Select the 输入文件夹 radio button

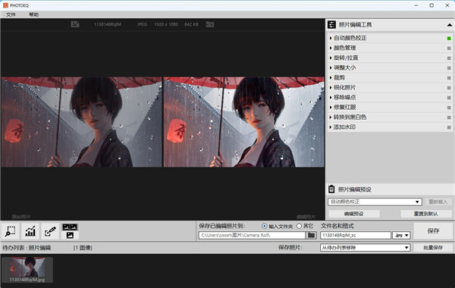[265, 226]
